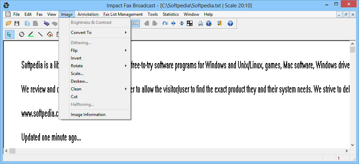
Task: Open help via blue question mark icon
Action: click(x=230, y=23)
